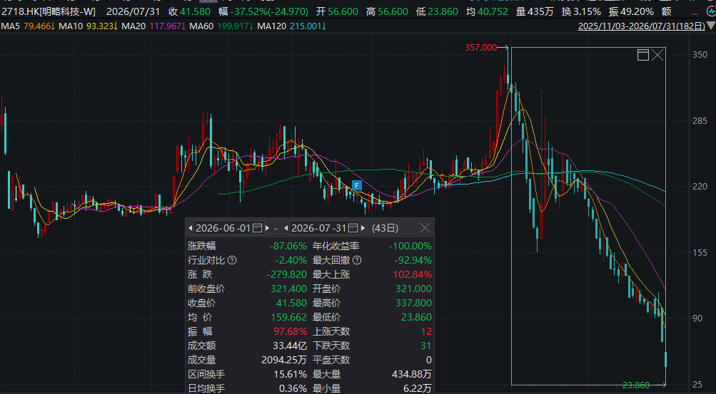Screen dimensions: 716x394
Task: Click the 年化收益率 value -100.00%
Action: point(410,247)
